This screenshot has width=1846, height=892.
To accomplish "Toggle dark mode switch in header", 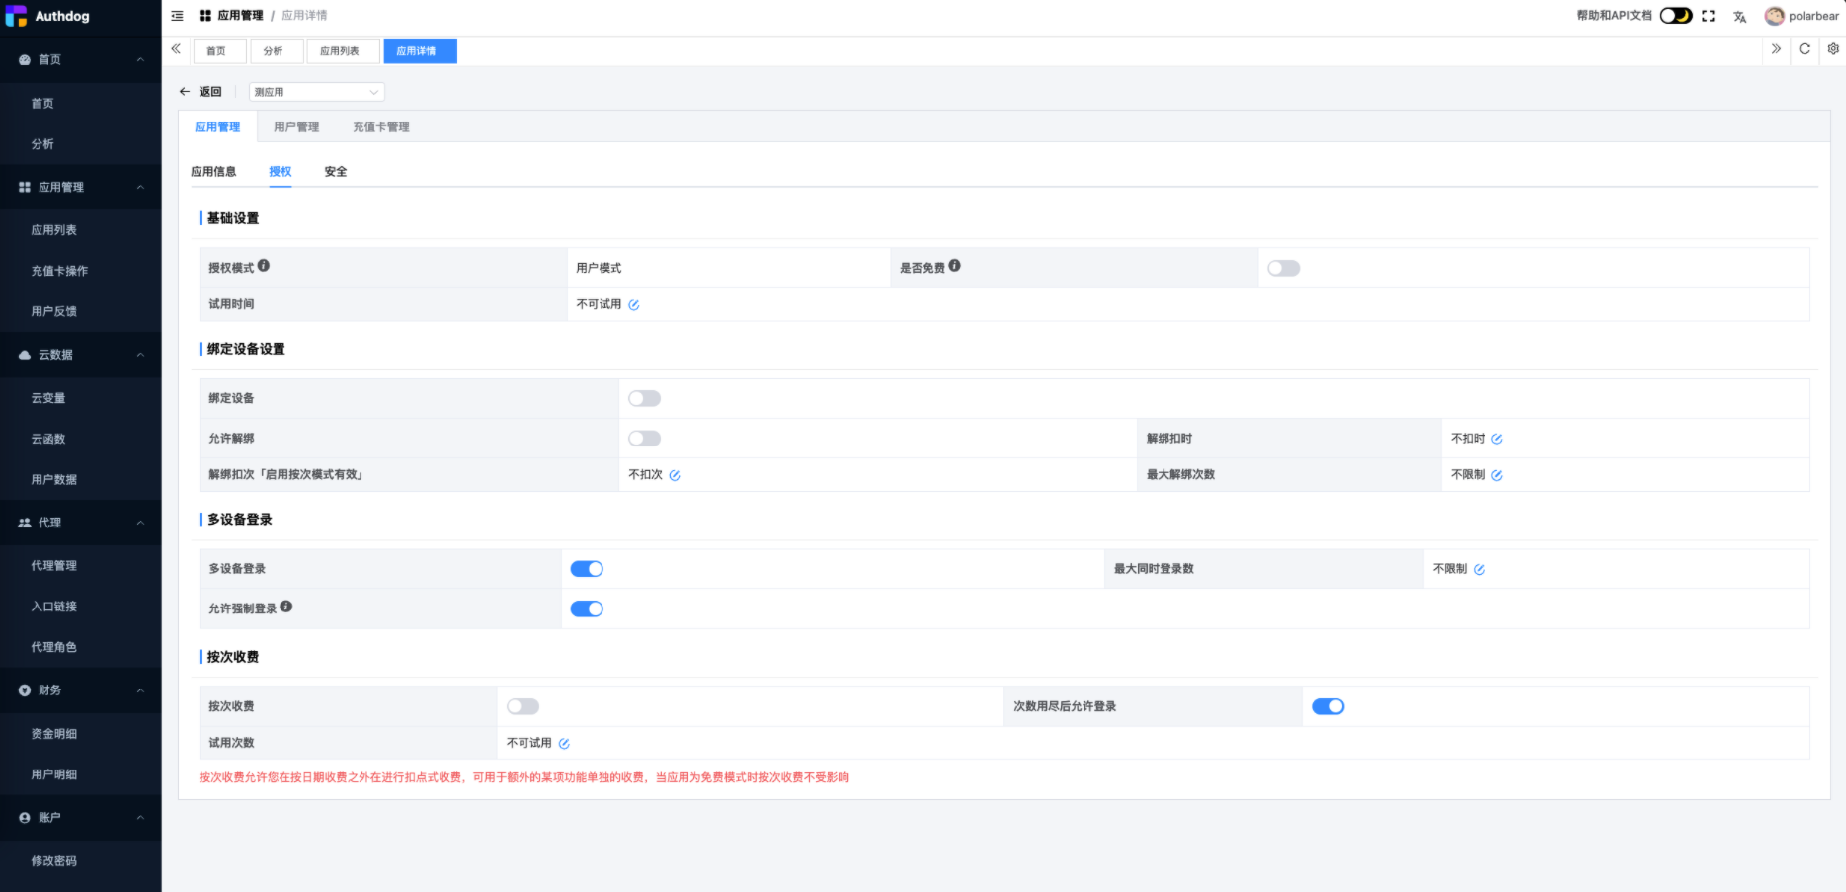I will 1675,16.
